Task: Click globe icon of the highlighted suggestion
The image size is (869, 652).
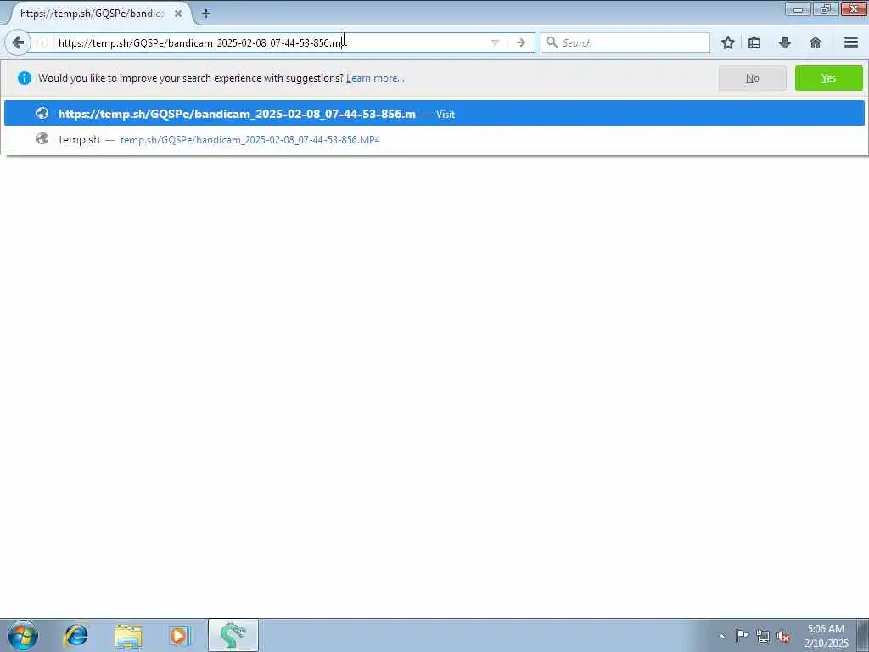Action: pyautogui.click(x=42, y=113)
